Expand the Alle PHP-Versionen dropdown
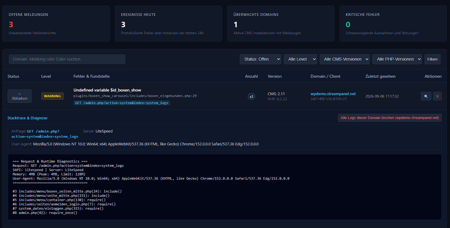This screenshot has height=228, width=450. coord(397,59)
